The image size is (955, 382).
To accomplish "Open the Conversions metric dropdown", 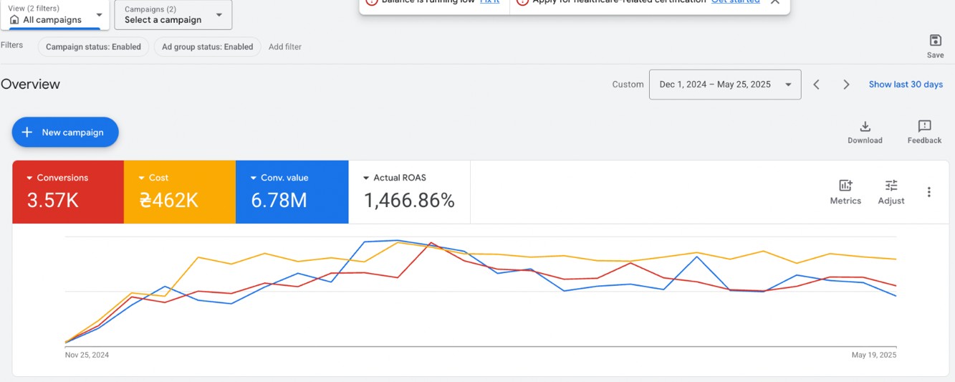I will (x=57, y=178).
